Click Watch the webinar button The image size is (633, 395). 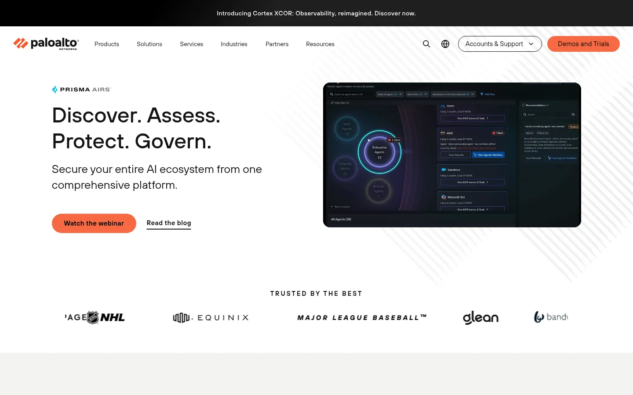[94, 223]
